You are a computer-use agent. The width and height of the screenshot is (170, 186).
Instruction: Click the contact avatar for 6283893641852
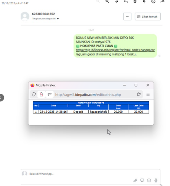(x=25, y=16)
